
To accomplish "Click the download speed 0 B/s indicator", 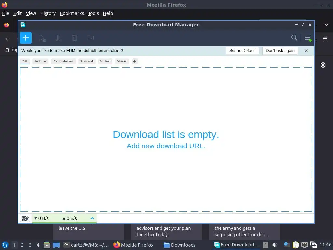I will click(x=42, y=218).
